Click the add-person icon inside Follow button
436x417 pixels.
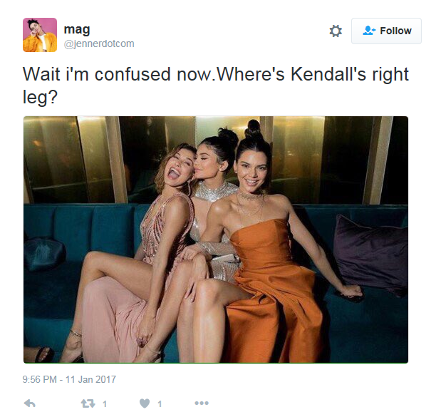(x=369, y=31)
